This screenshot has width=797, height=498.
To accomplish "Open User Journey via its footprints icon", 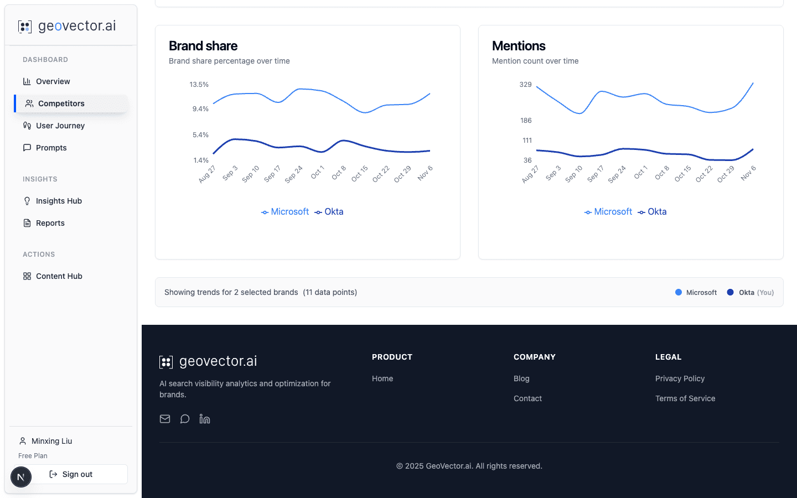I will point(27,126).
